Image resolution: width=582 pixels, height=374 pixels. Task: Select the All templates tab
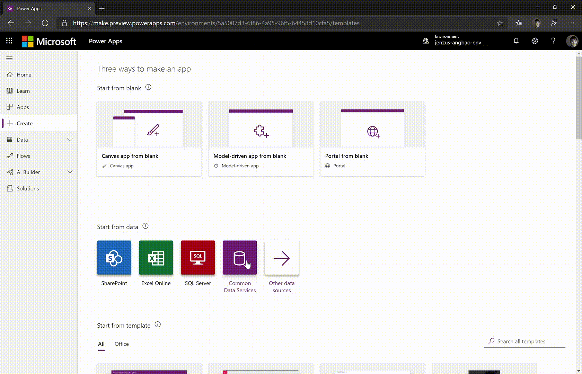pyautogui.click(x=101, y=344)
